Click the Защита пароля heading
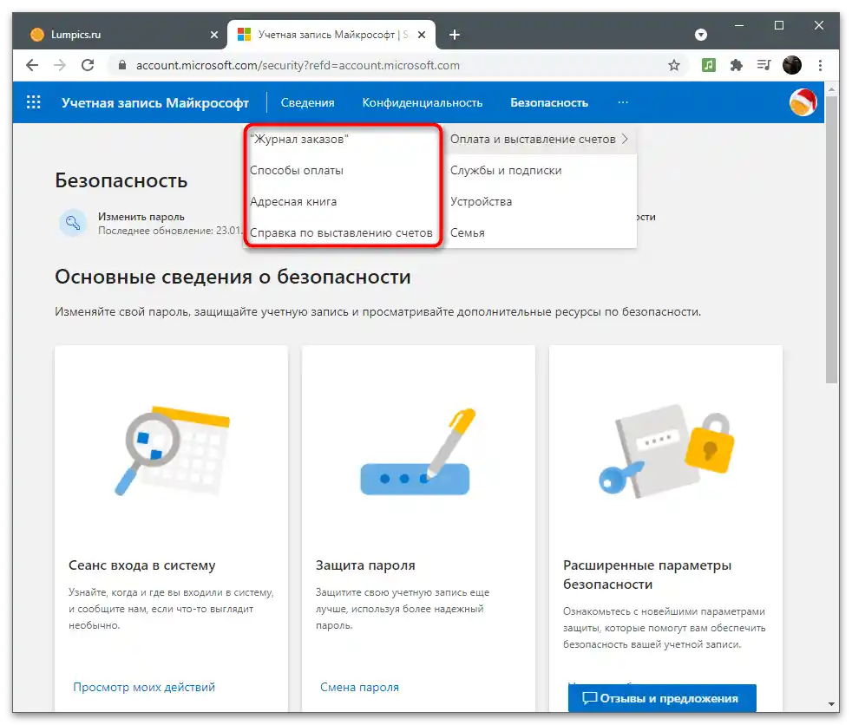Image resolution: width=852 pixels, height=725 pixels. 365,565
